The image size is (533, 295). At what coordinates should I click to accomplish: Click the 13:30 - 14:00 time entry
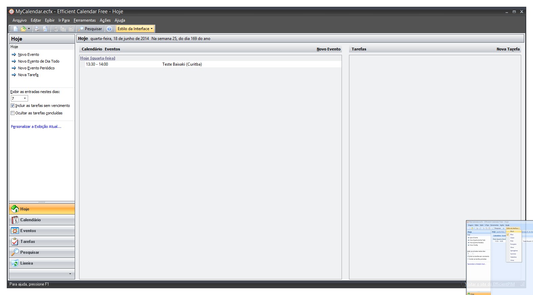[x=97, y=64]
